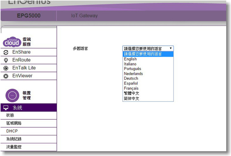Click the EnShare sync icon

tap(6, 52)
